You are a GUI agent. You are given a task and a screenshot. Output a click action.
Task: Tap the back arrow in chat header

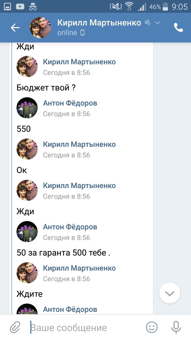[x=15, y=28]
